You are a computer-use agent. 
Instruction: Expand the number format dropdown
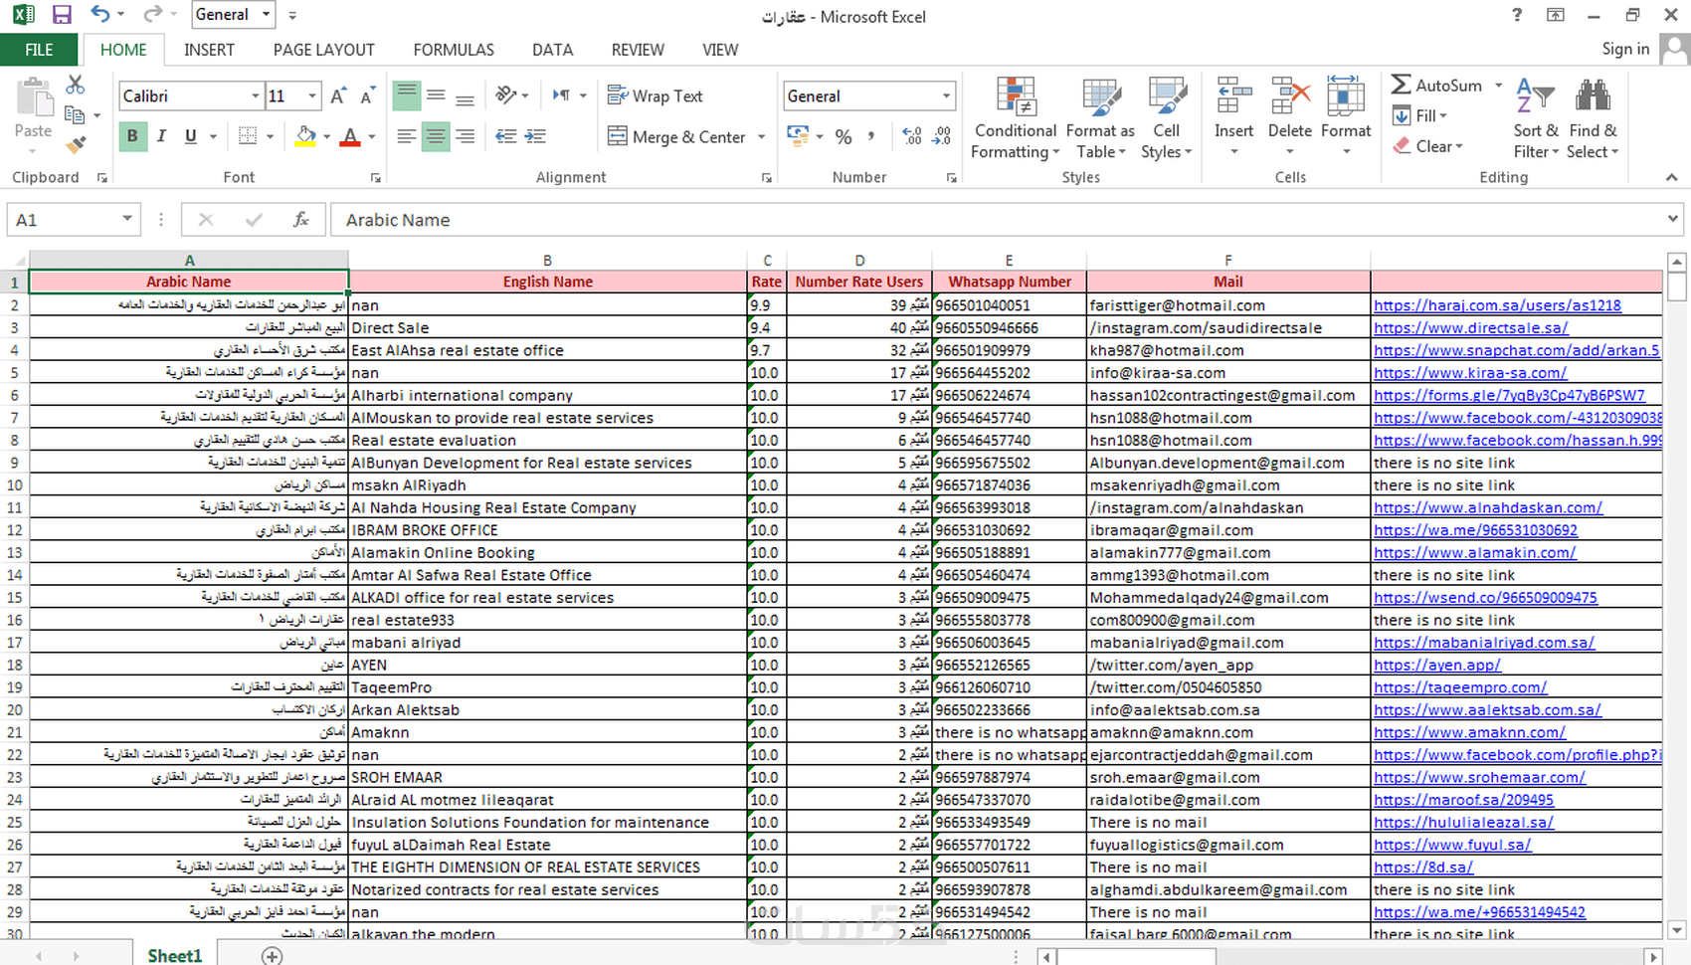pos(946,96)
